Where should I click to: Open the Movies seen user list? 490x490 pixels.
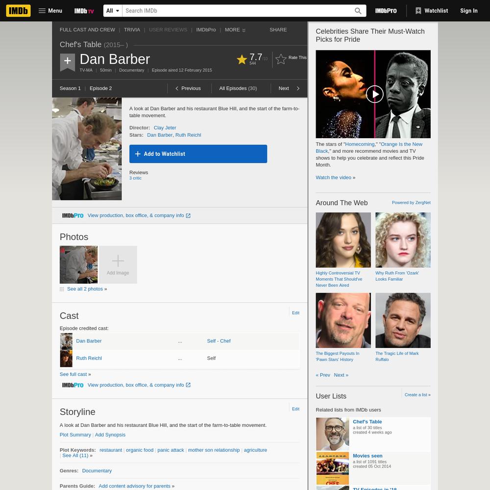(367, 456)
